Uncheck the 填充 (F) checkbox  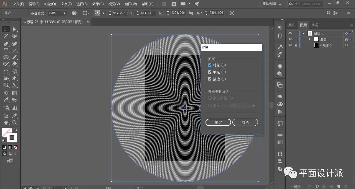click(x=210, y=72)
